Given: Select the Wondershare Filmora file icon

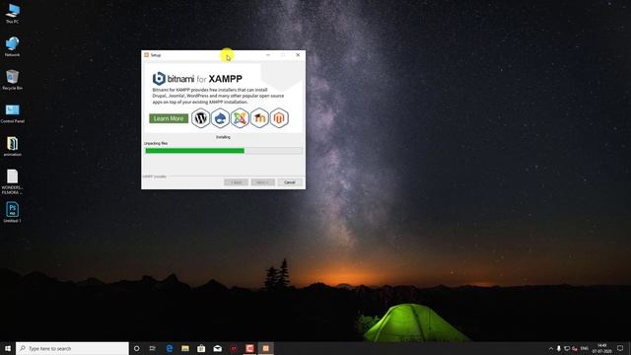Looking at the screenshot, I should point(12,181).
